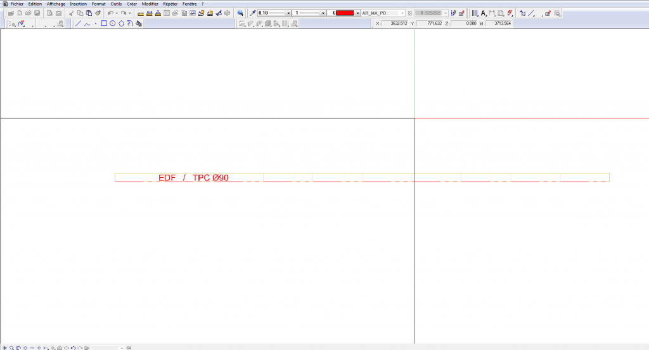Click the red pencil slash icon
Image resolution: width=649 pixels, height=350 pixels.
510,13
